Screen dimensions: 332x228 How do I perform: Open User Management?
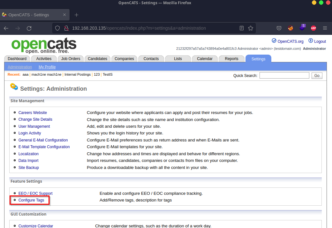34,126
